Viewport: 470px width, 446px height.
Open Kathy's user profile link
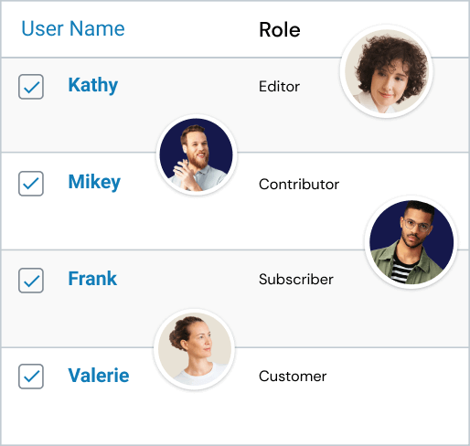pos(93,85)
